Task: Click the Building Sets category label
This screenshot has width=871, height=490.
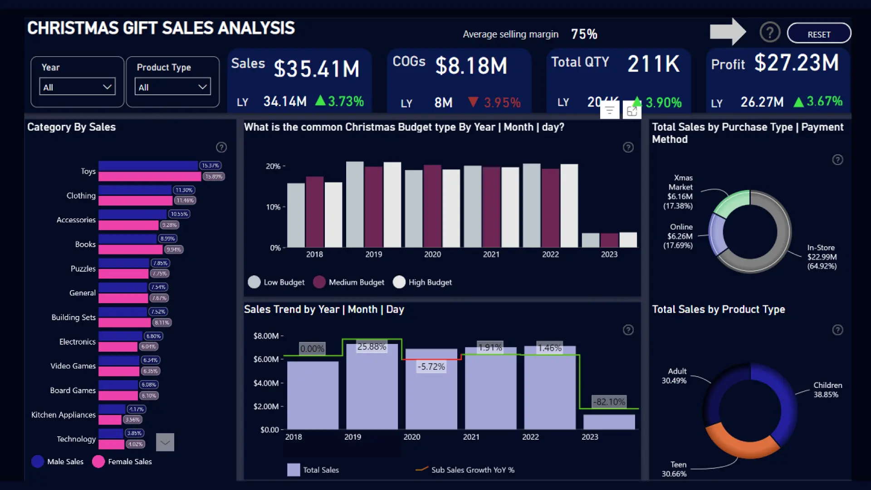Action: click(73, 317)
